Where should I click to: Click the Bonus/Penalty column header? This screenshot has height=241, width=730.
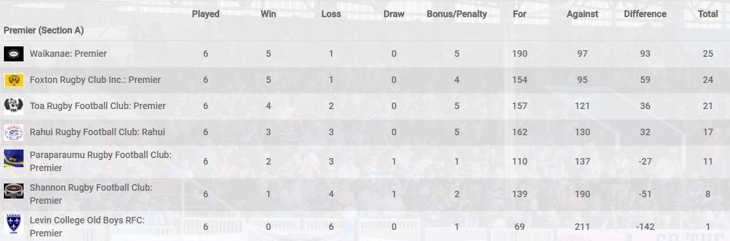(457, 14)
